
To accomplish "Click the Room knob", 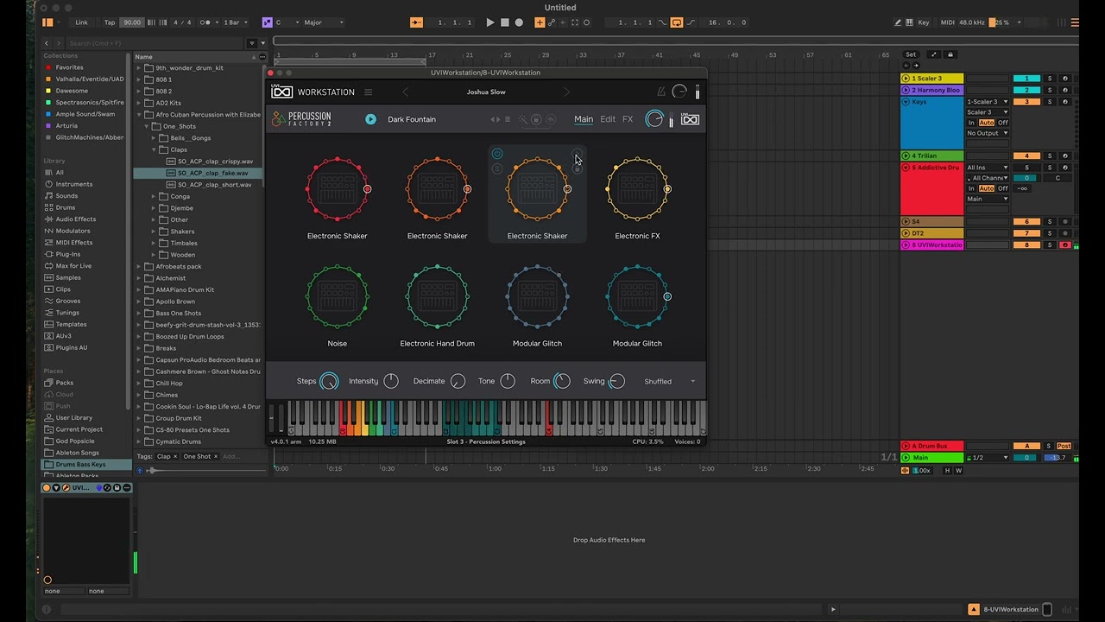I will (x=562, y=381).
